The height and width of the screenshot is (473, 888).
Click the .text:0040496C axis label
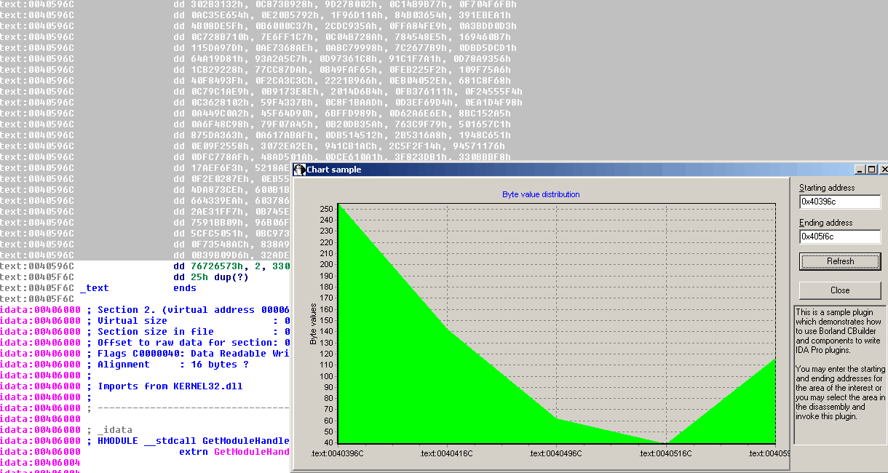tap(556, 453)
